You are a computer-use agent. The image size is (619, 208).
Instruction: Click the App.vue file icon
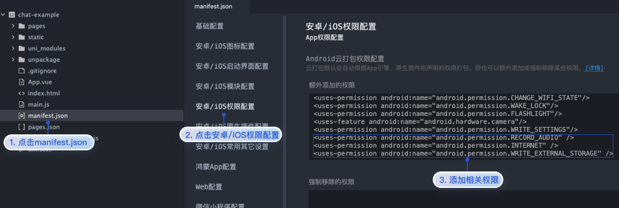pyautogui.click(x=22, y=82)
